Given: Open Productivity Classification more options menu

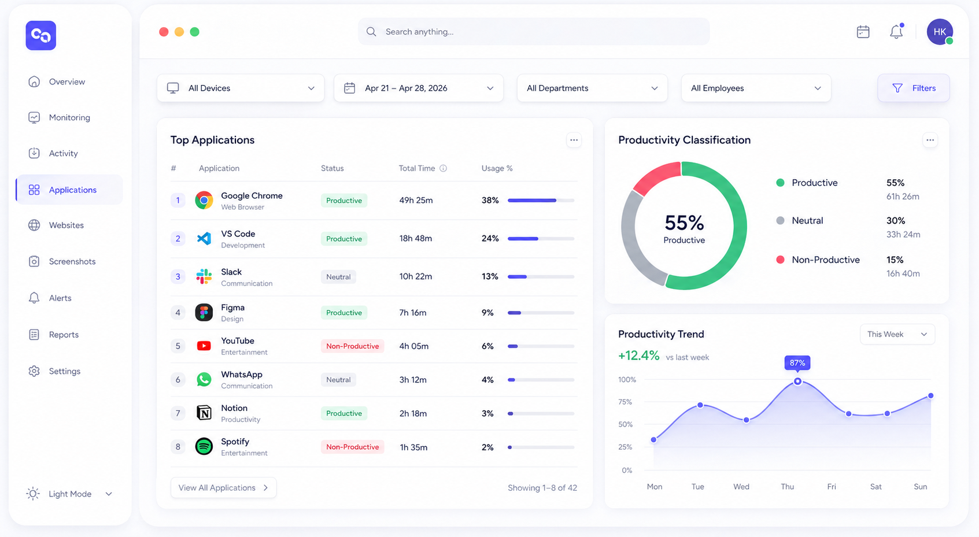Looking at the screenshot, I should [x=930, y=140].
